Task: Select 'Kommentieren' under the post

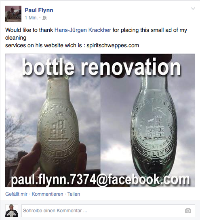Action: [x=47, y=194]
